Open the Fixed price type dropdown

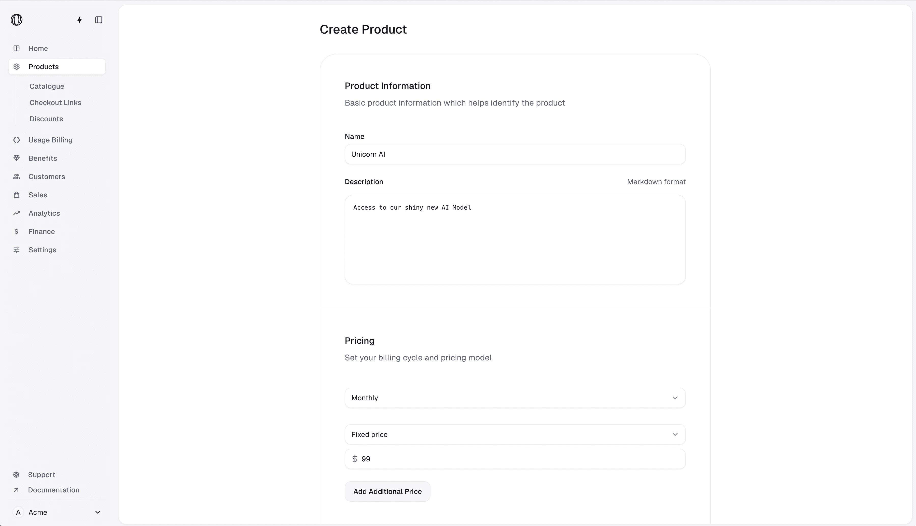point(515,434)
